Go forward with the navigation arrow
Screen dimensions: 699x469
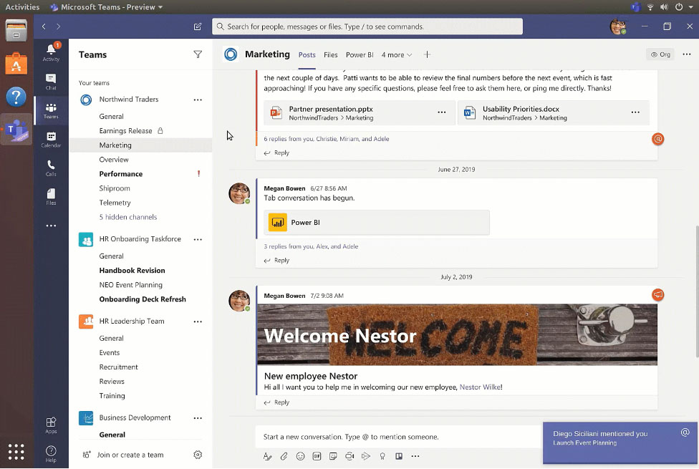click(x=58, y=26)
